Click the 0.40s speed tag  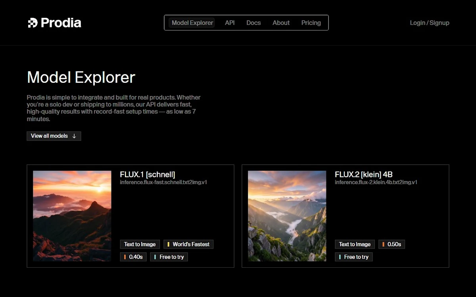[133, 257]
